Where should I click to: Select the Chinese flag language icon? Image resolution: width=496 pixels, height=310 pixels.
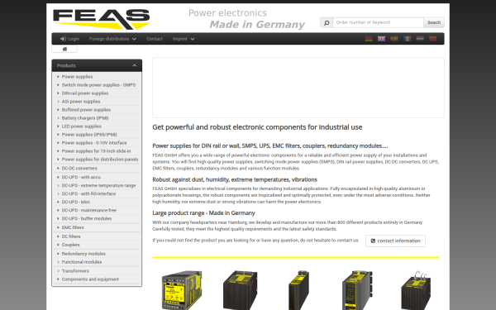[x=432, y=39]
